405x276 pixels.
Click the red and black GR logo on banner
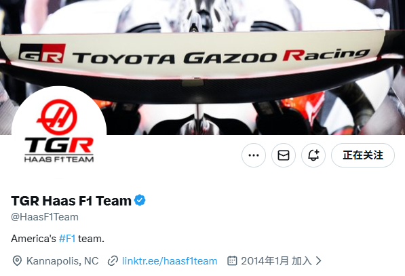(42, 53)
